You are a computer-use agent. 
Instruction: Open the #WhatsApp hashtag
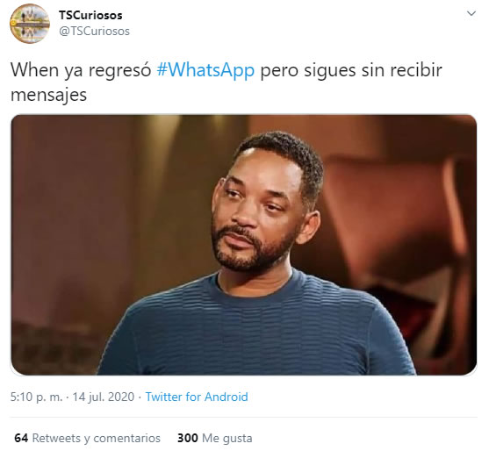(x=205, y=70)
